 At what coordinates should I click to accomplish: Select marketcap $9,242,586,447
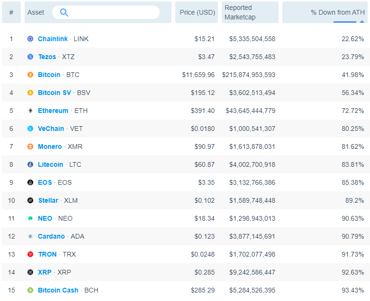pos(252,272)
